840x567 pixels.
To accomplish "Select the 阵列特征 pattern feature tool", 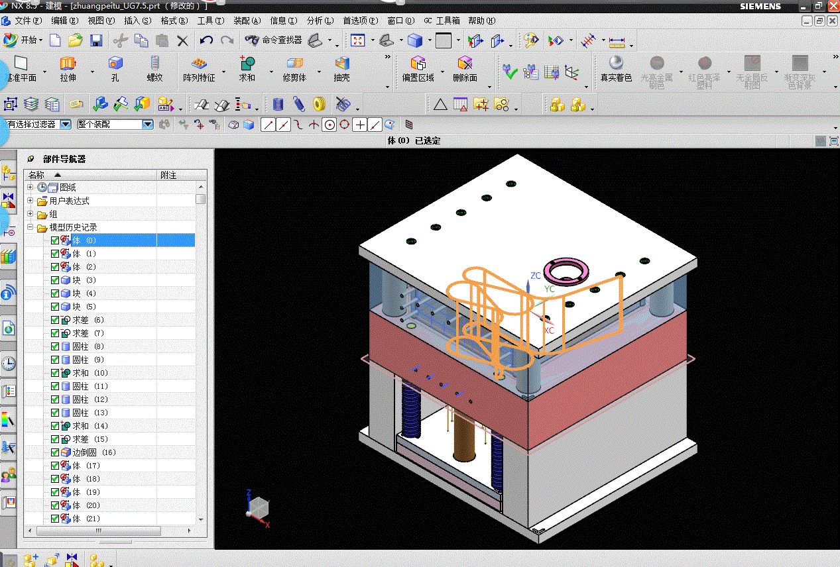I will point(199,69).
